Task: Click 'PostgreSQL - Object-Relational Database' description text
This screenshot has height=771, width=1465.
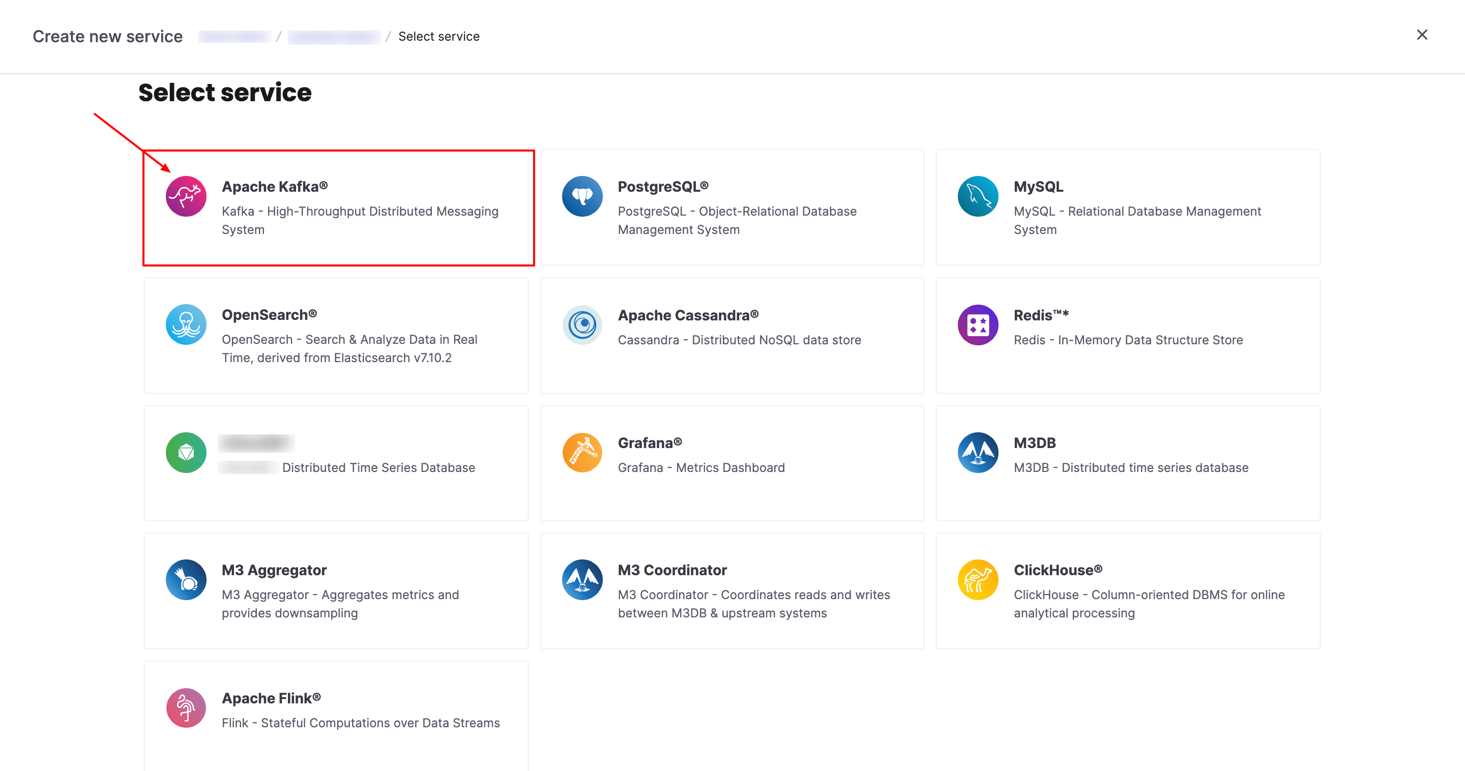Action: pyautogui.click(x=737, y=220)
